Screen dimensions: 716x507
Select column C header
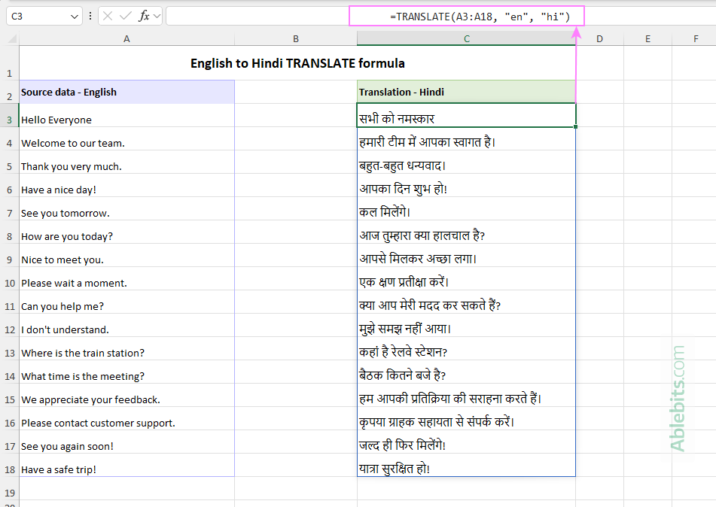pyautogui.click(x=466, y=39)
